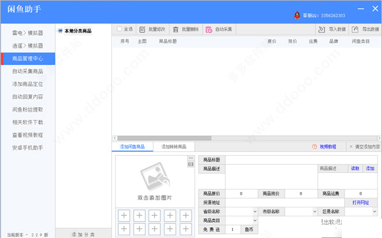382x238 pixels.
Task: Click the 添加分类 button
Action: click(83, 234)
